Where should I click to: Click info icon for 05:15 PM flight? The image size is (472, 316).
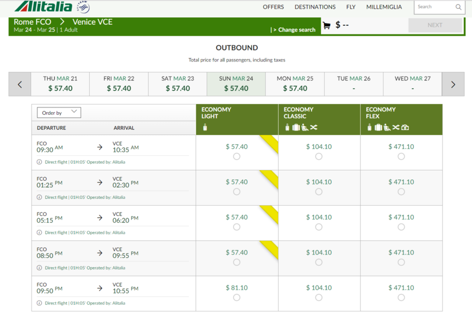[39, 233]
